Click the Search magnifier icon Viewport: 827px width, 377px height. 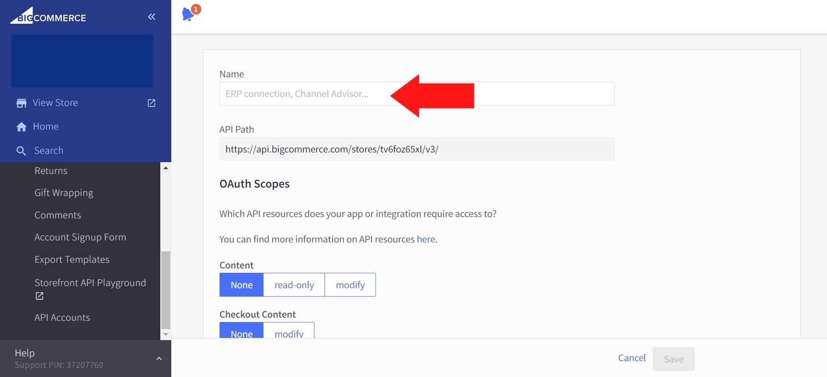[21, 151]
